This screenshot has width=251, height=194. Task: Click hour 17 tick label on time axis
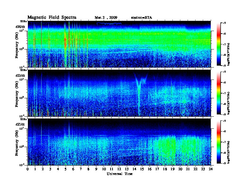[x=158, y=169]
